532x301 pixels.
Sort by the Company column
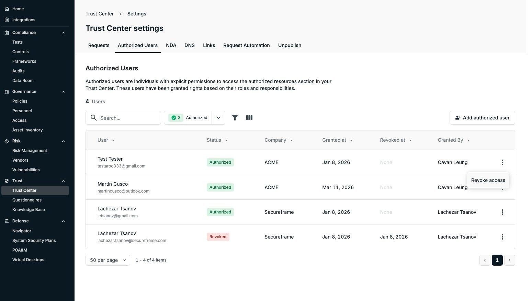[x=279, y=140]
